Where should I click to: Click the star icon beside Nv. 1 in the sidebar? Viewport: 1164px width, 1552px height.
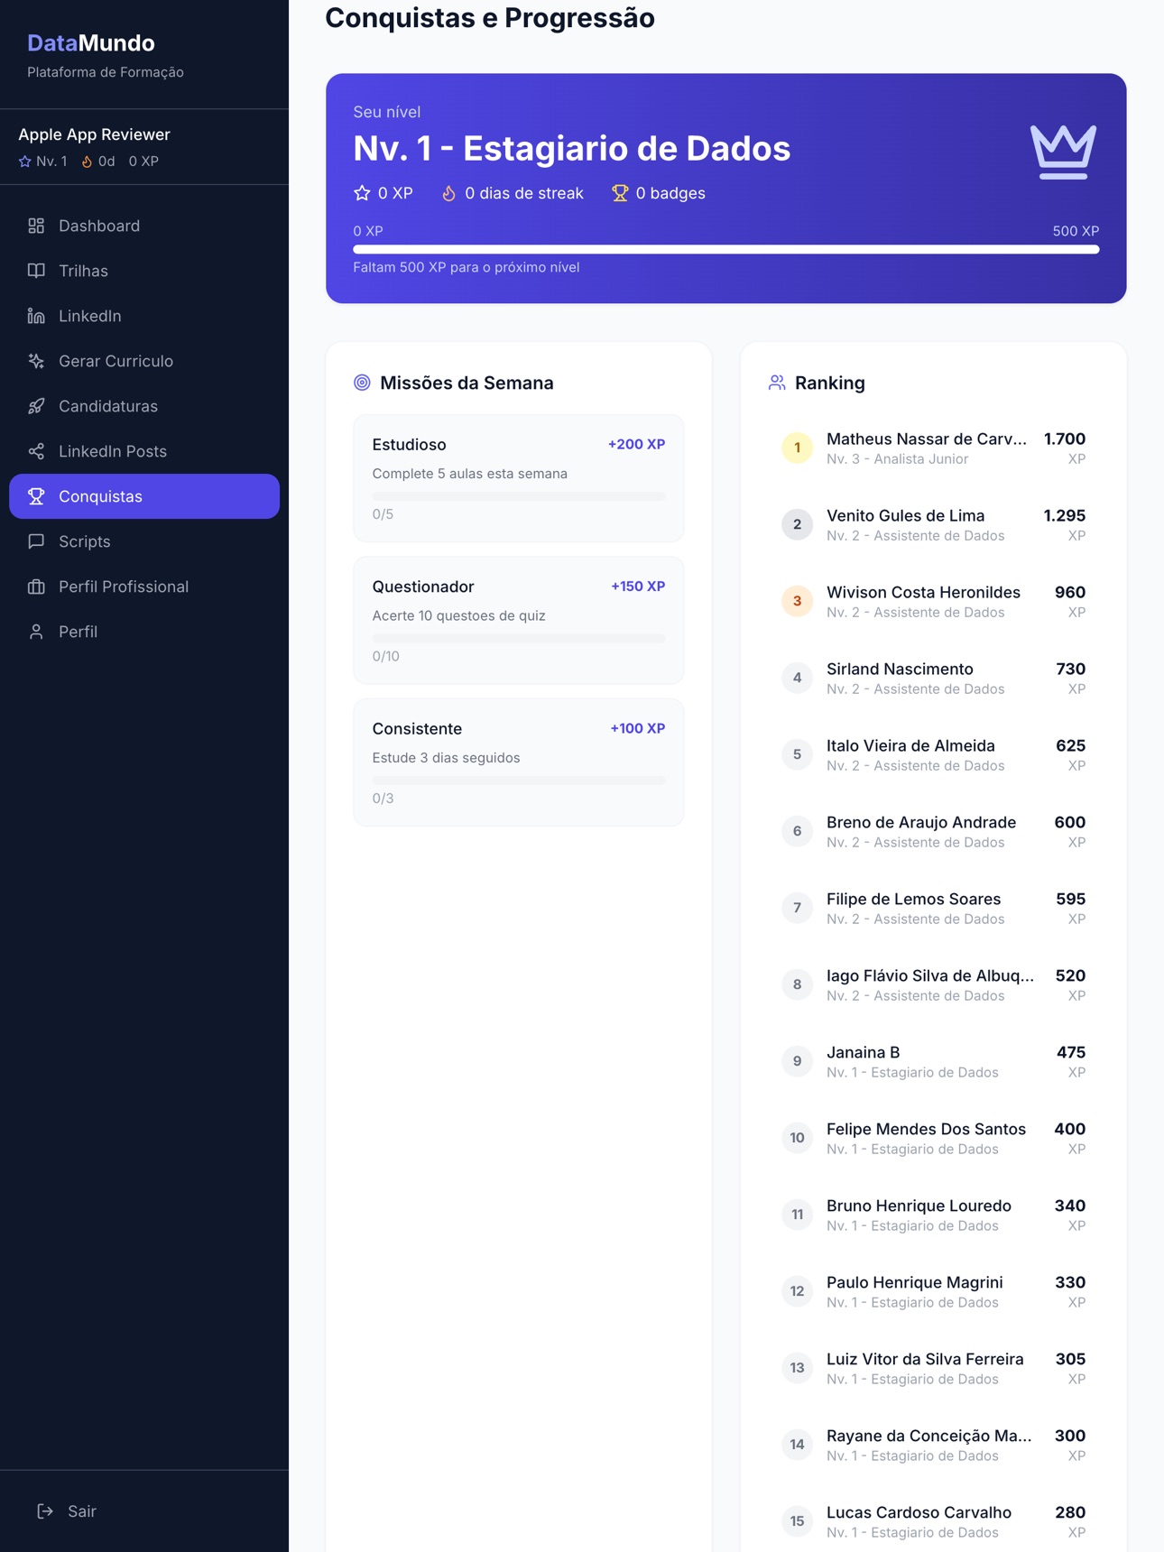coord(24,162)
